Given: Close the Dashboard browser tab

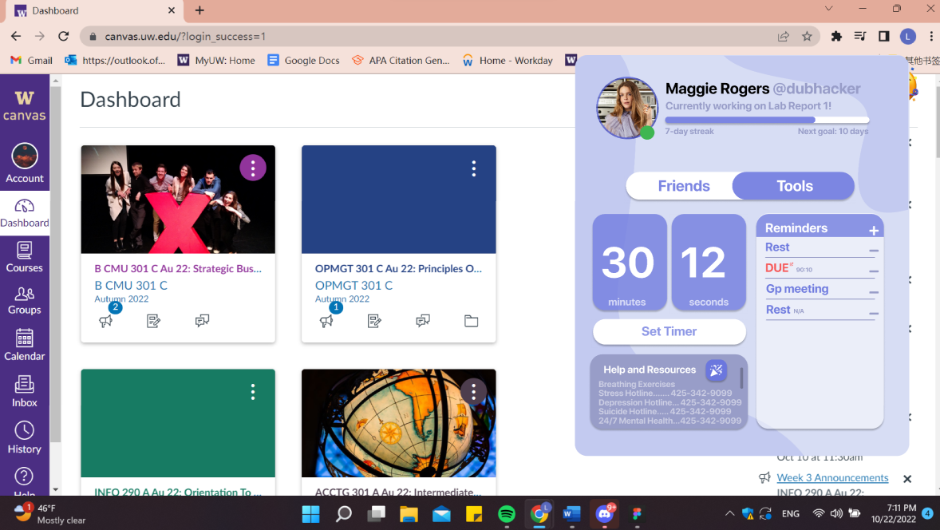Looking at the screenshot, I should click(172, 11).
